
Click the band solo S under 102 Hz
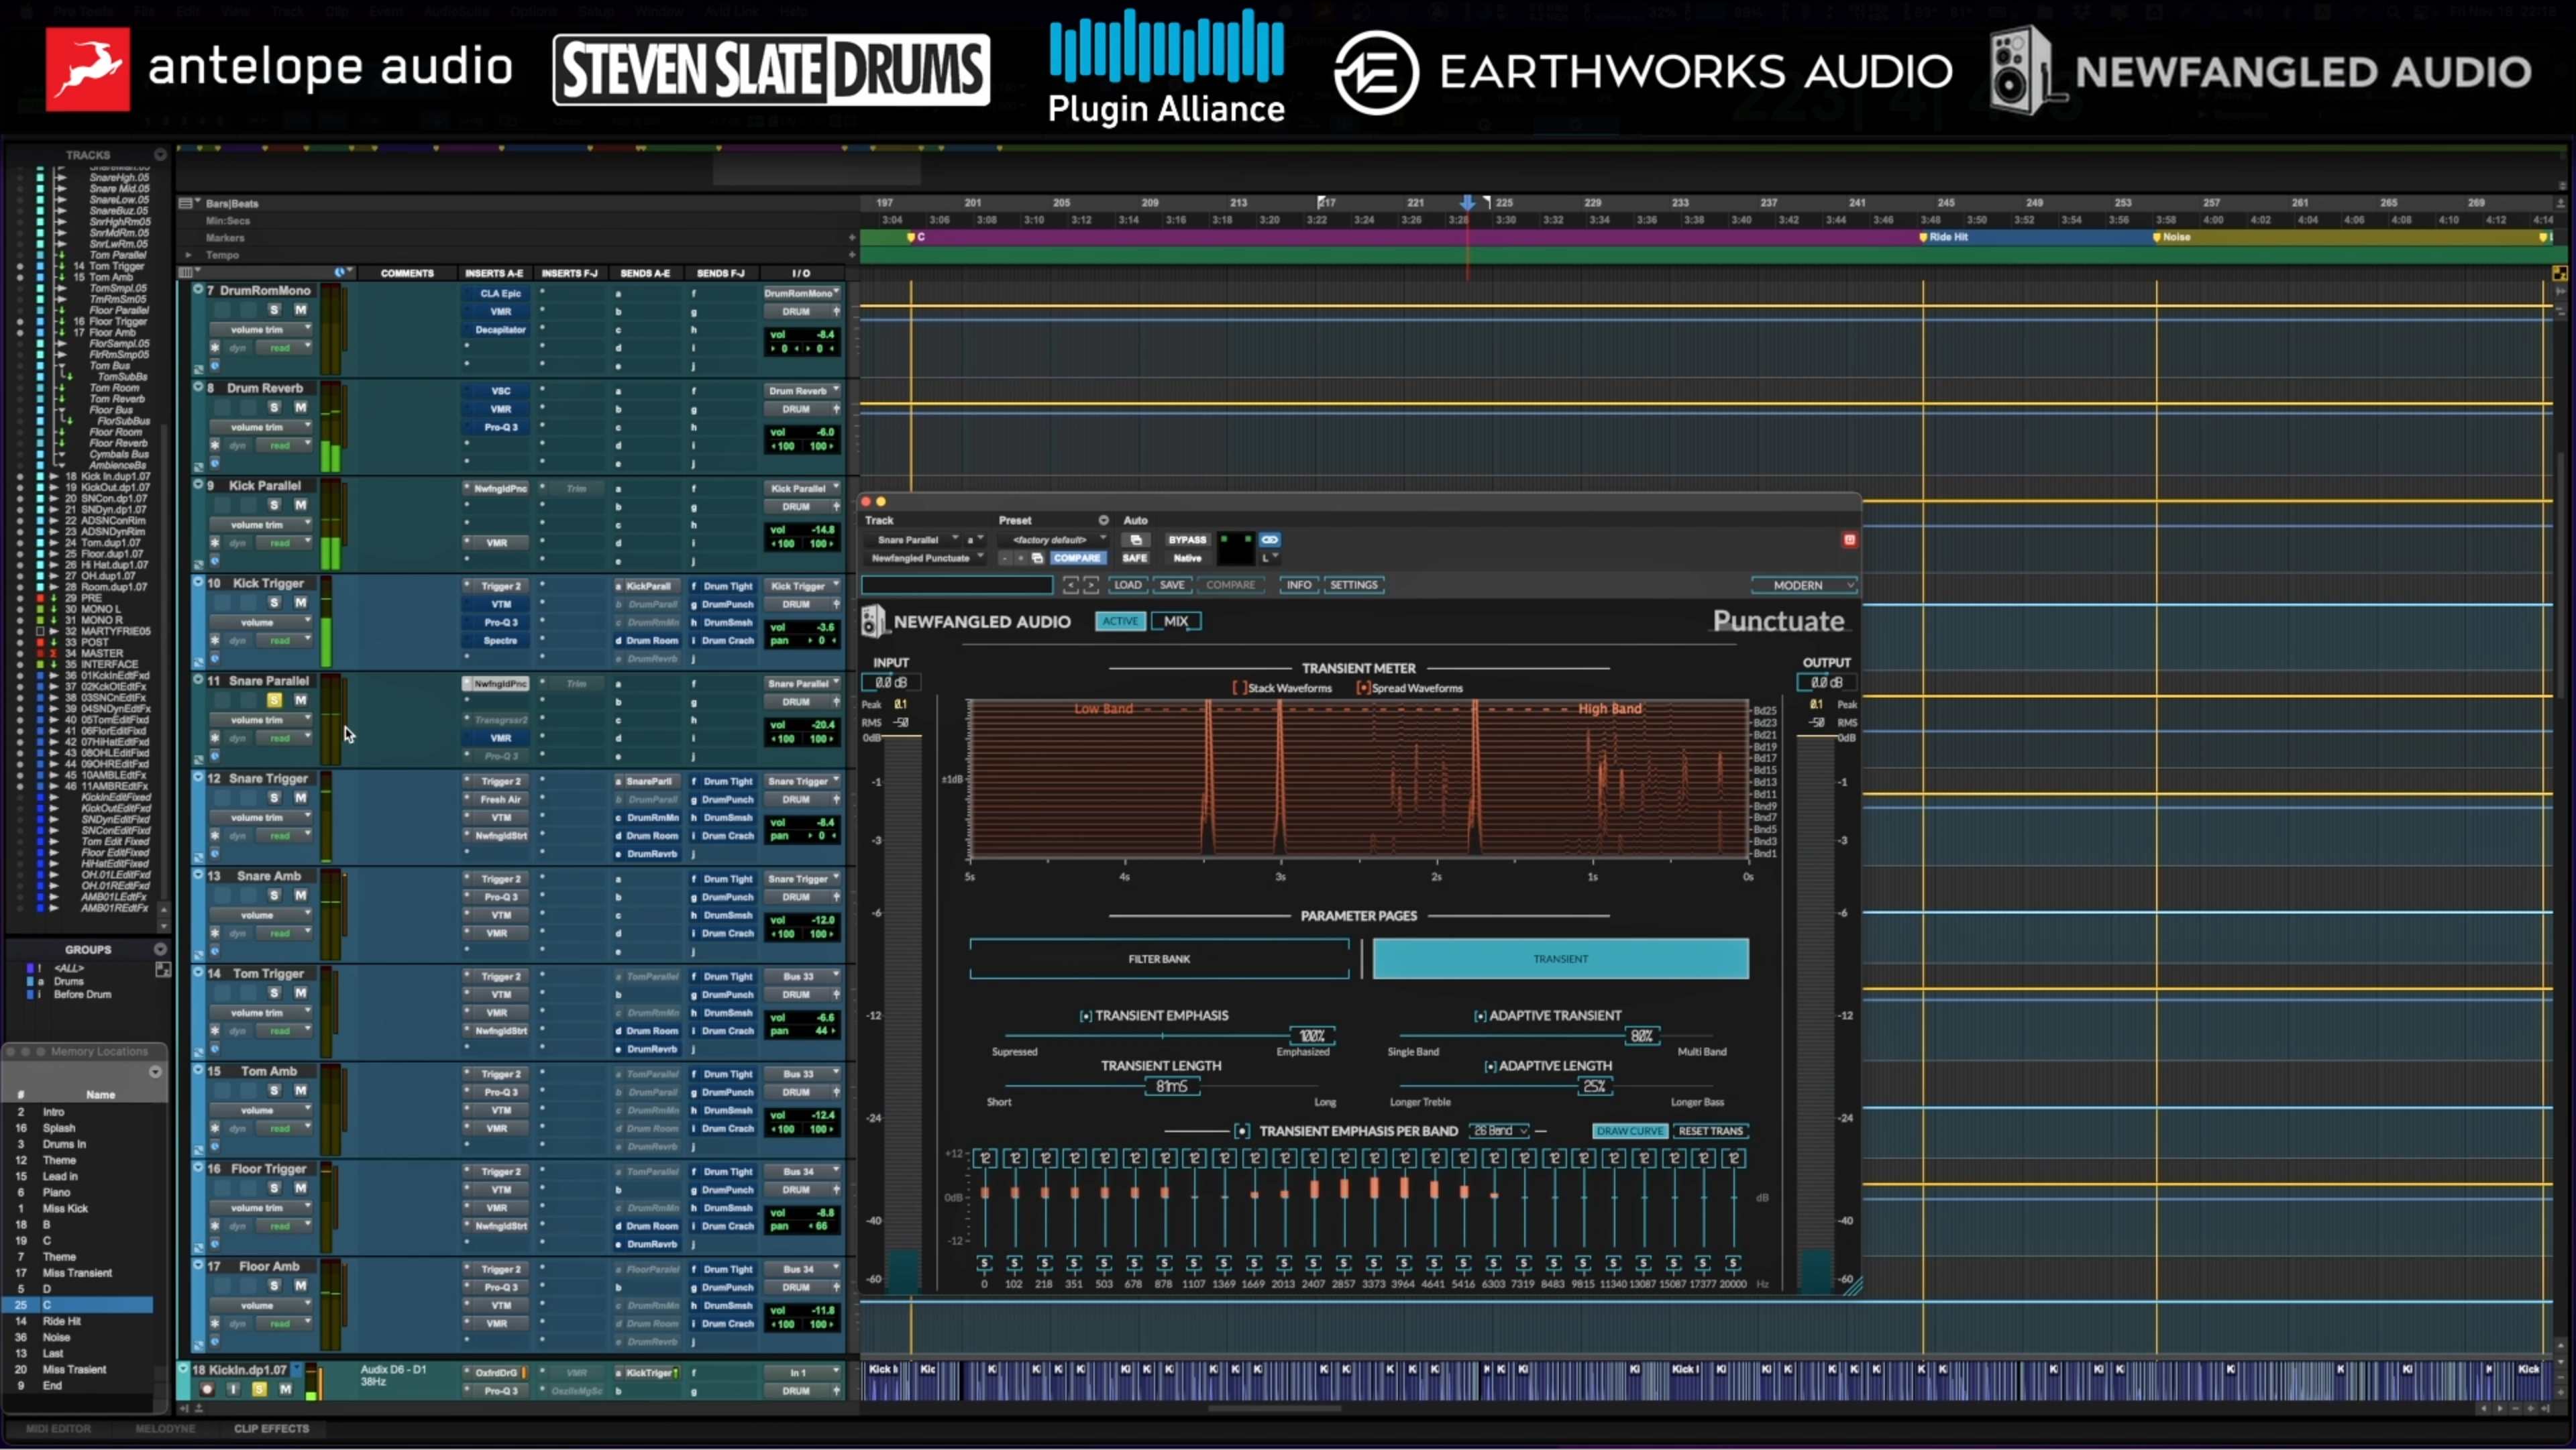(x=1014, y=1263)
